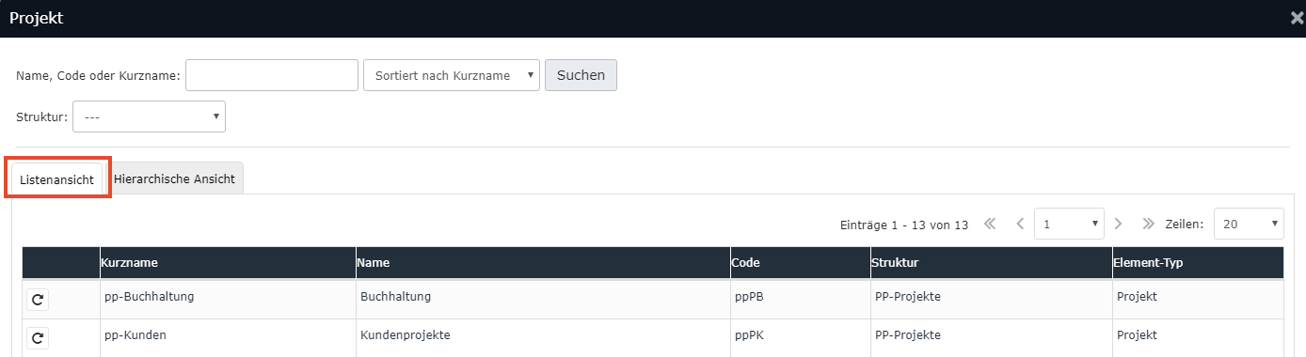Click the refresh icon in pp-Kunden row
The height and width of the screenshot is (357, 1306).
click(38, 338)
